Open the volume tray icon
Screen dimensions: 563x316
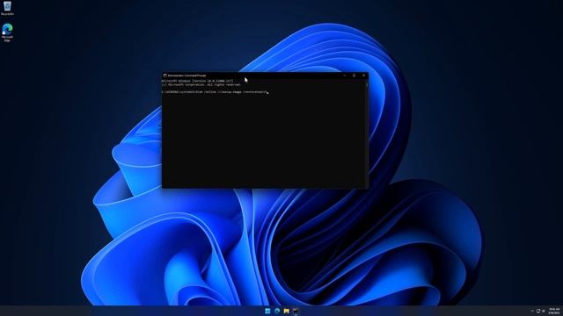(544, 311)
